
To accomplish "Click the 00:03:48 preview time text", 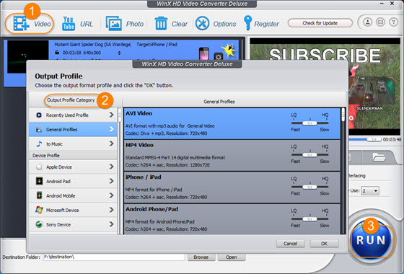I will point(392,139).
